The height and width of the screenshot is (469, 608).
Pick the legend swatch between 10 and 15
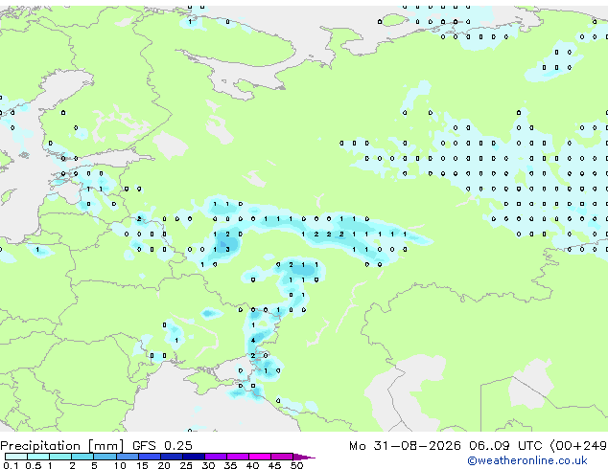tap(127, 457)
